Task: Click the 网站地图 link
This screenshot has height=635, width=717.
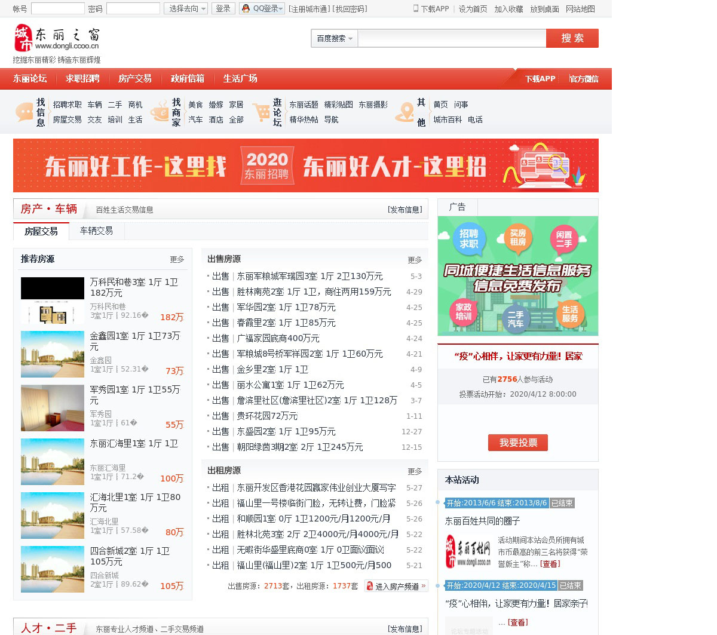Action: [x=580, y=9]
